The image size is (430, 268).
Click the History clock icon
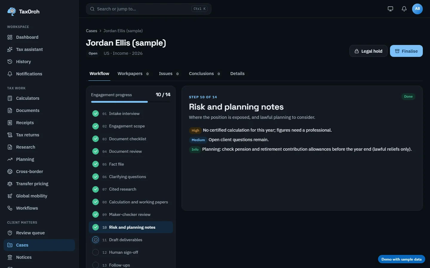10,62
